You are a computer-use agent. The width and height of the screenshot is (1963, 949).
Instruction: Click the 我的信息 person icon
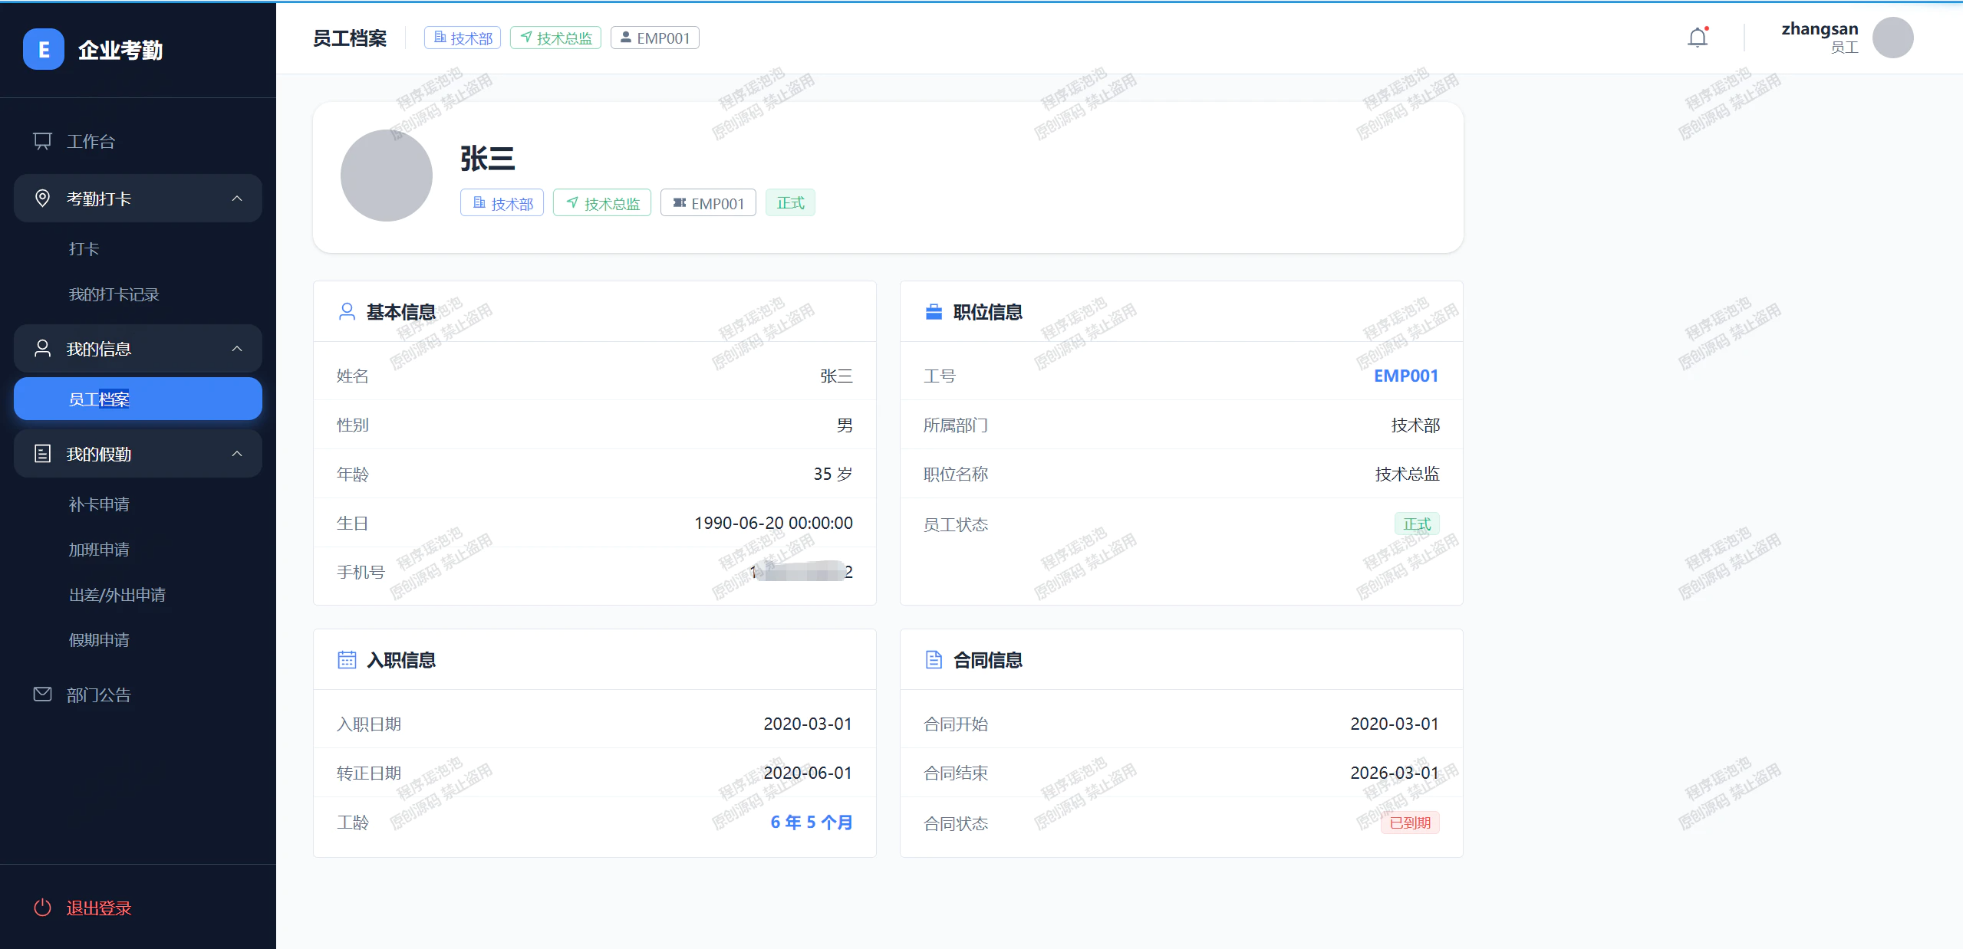(x=43, y=349)
